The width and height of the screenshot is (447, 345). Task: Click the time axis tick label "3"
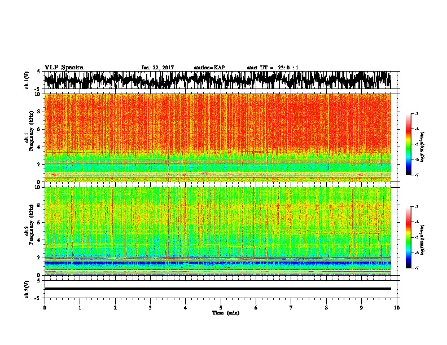pos(150,308)
